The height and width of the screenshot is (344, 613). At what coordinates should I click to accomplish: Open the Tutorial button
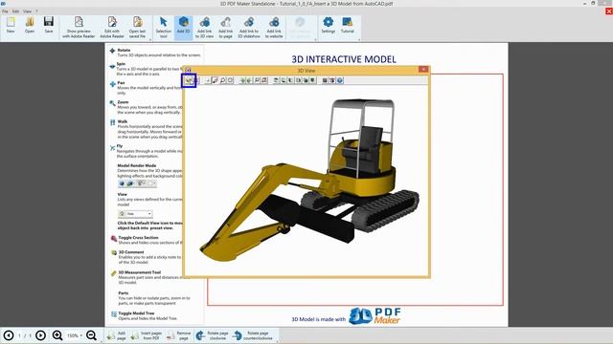347,25
